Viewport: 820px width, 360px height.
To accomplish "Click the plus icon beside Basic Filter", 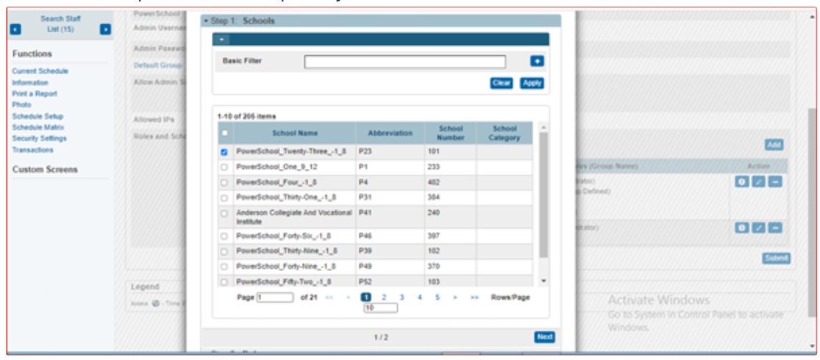I will (x=536, y=62).
